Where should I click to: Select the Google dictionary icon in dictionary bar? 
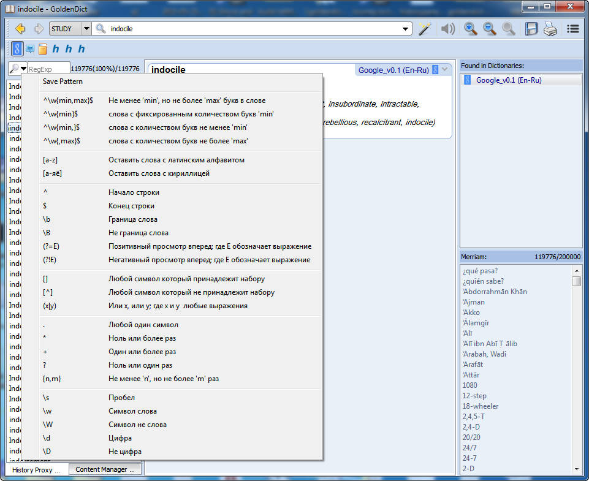tap(17, 49)
